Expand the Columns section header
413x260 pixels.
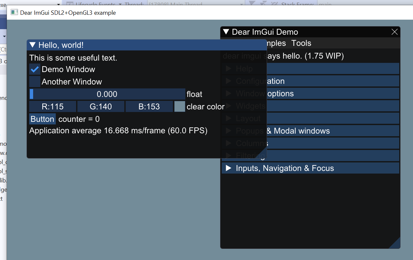click(x=310, y=143)
